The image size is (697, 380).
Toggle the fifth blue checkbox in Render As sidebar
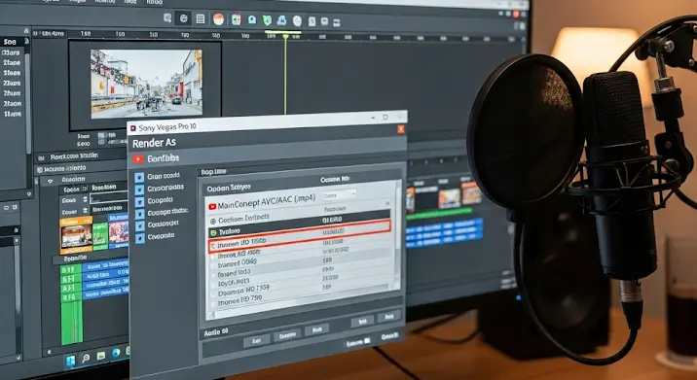(x=139, y=225)
